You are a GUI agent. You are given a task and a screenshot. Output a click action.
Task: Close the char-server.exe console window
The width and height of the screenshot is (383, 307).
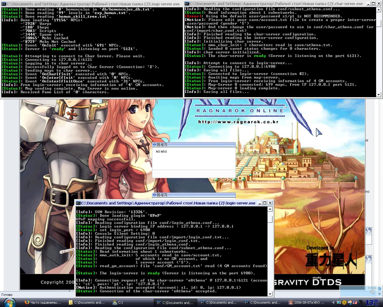pyautogui.click(x=379, y=4)
